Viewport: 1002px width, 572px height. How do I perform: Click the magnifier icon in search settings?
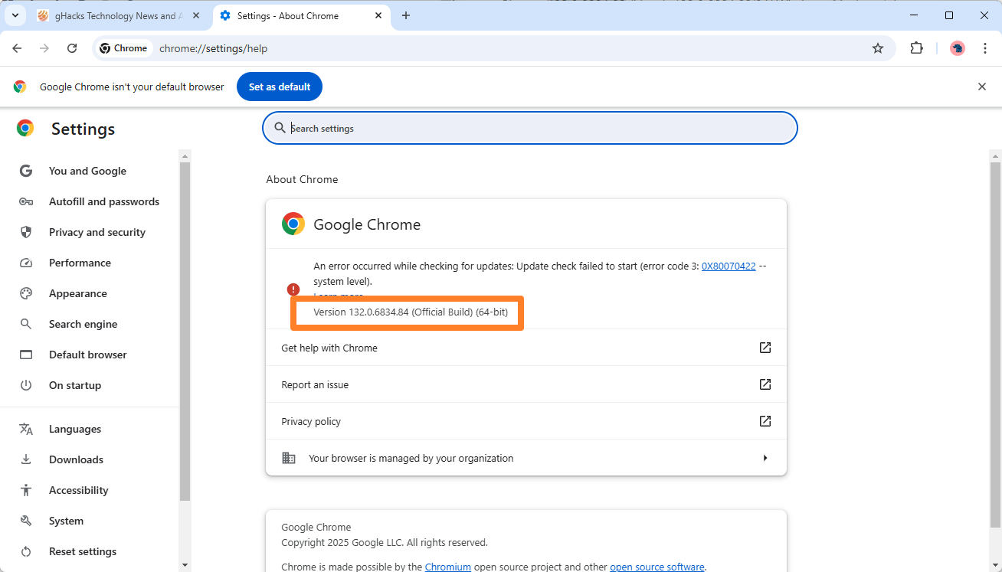pyautogui.click(x=280, y=128)
